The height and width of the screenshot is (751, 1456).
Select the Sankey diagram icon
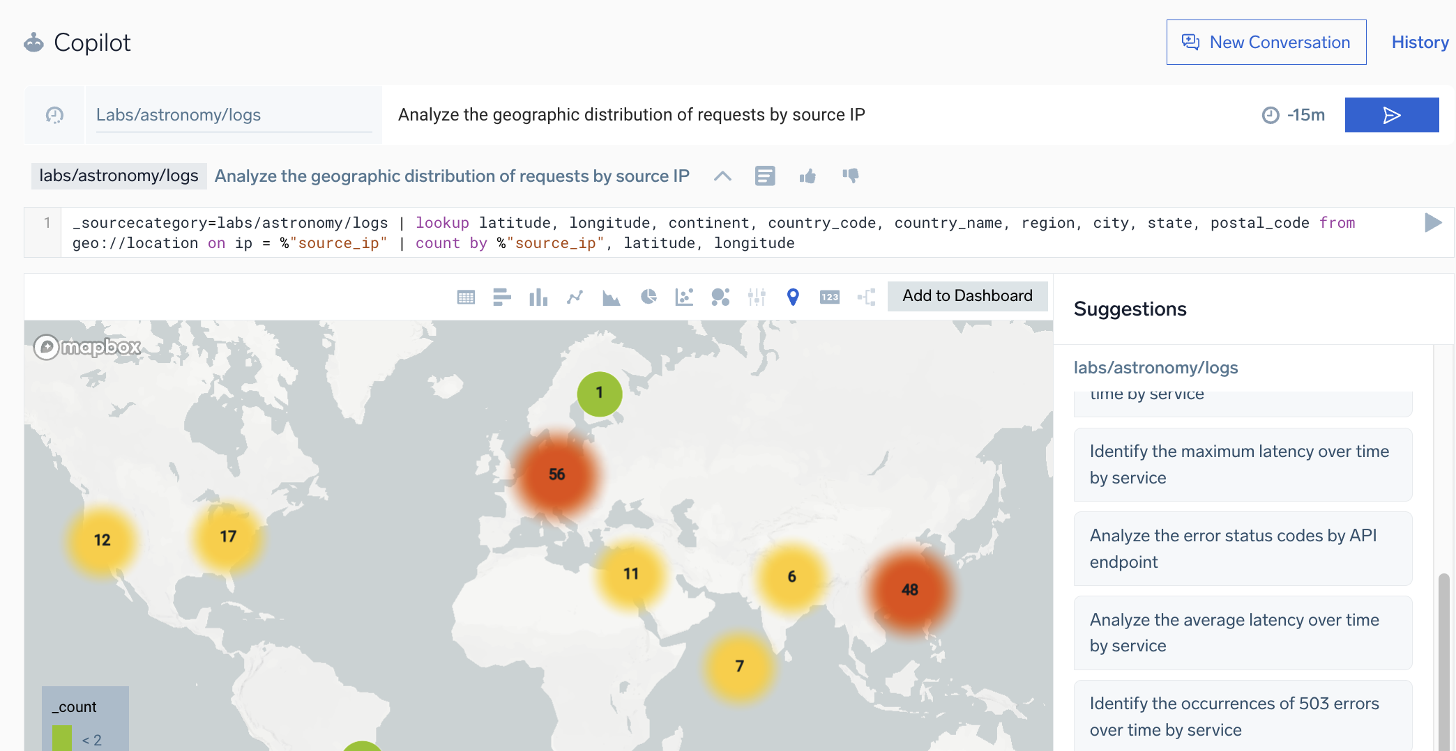[866, 297]
